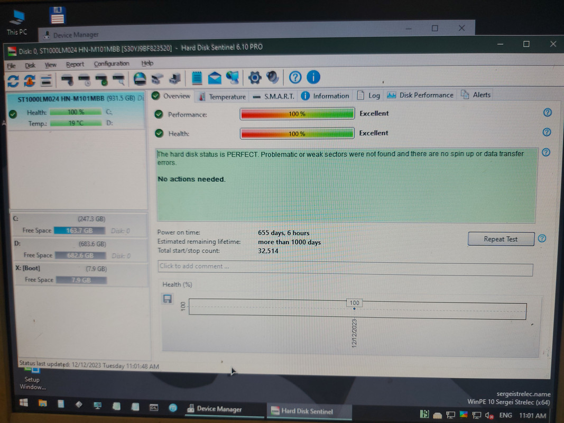Switch to S.M.A.R.T. tab
This screenshot has height=423, width=564.
274,96
